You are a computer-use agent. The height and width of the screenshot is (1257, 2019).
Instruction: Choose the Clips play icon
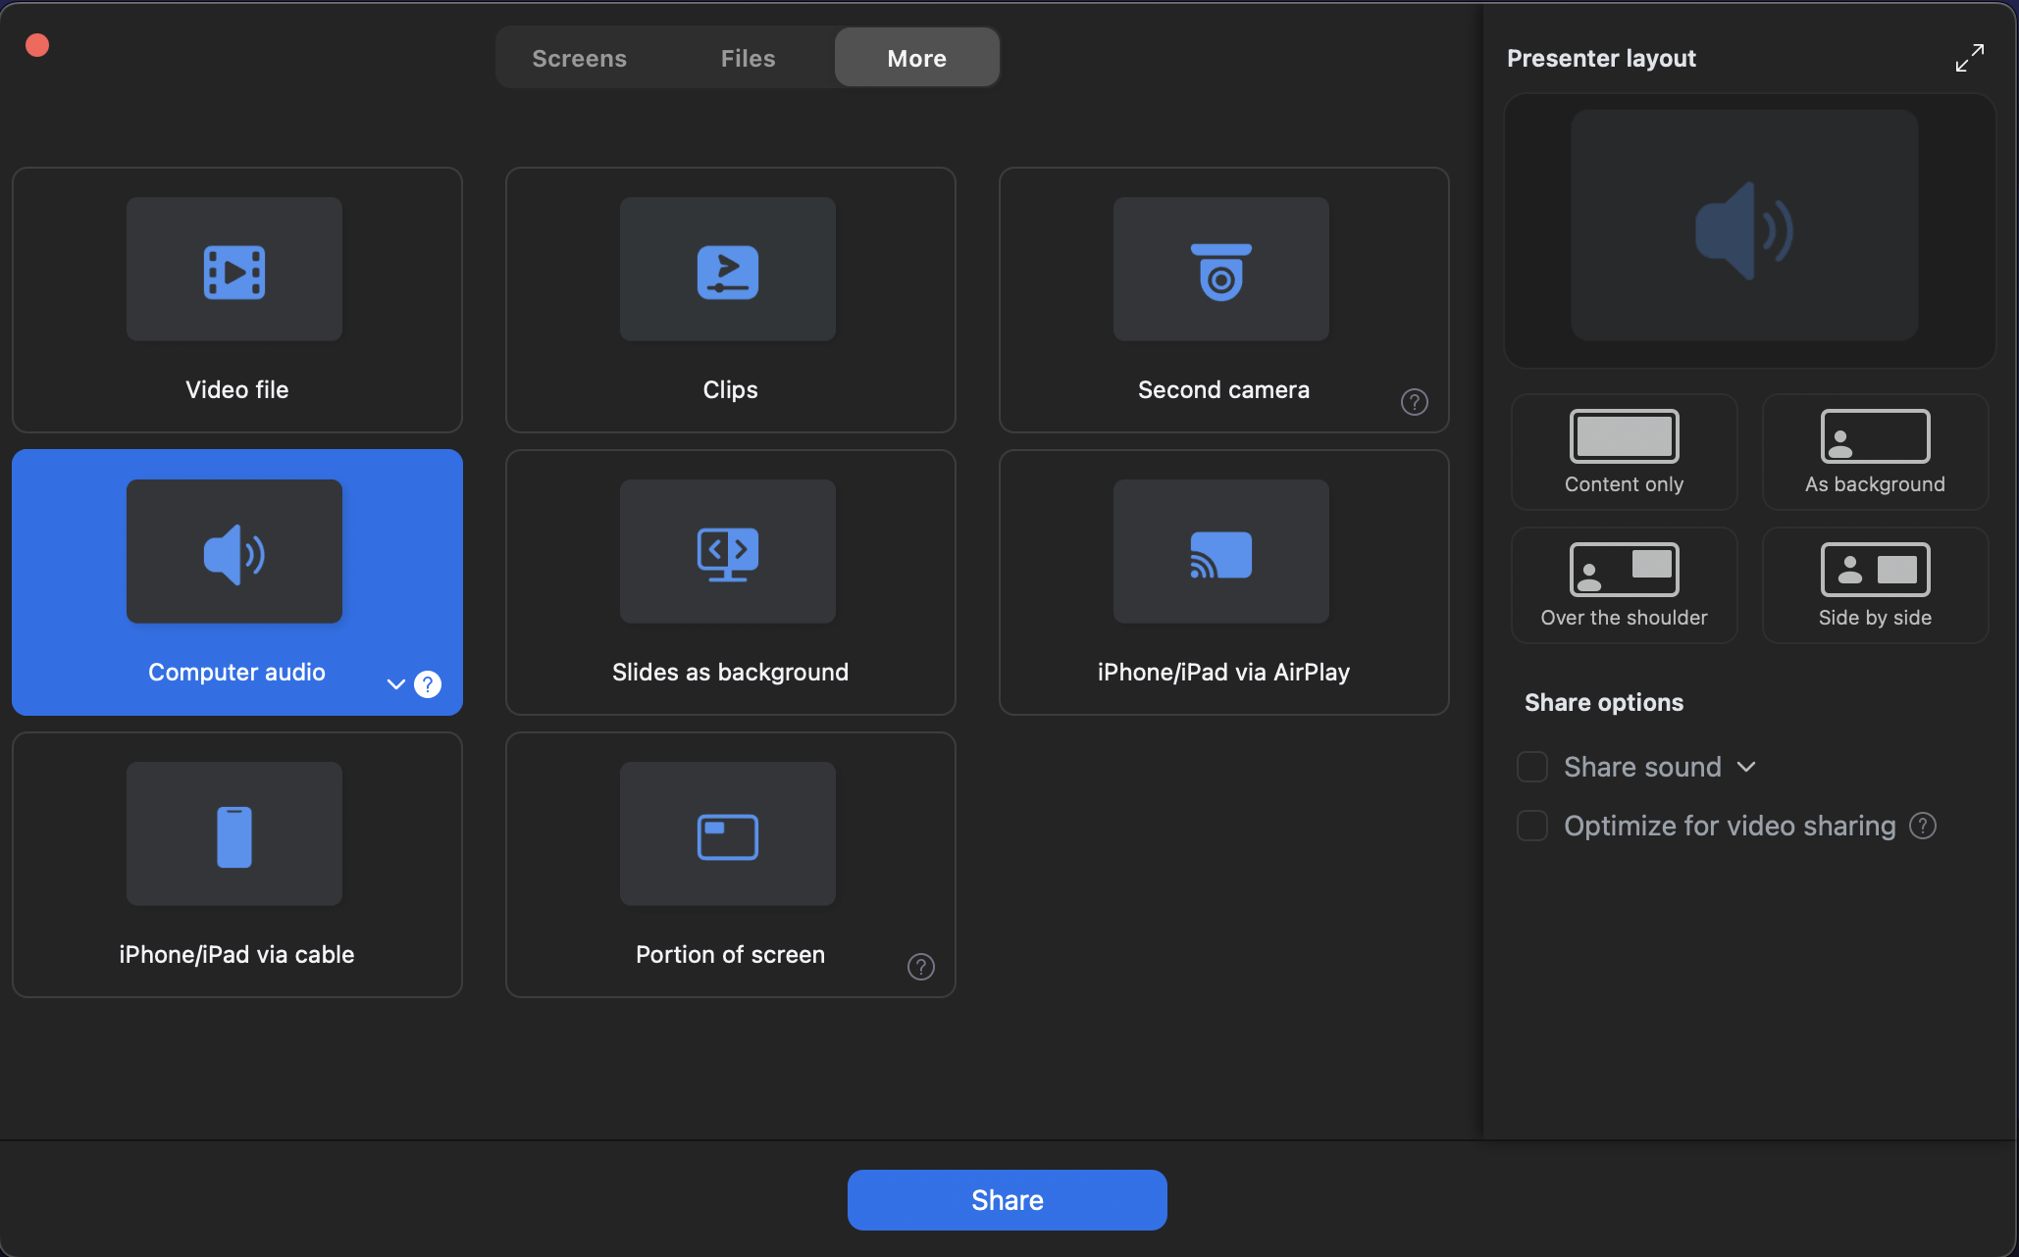[x=728, y=272]
